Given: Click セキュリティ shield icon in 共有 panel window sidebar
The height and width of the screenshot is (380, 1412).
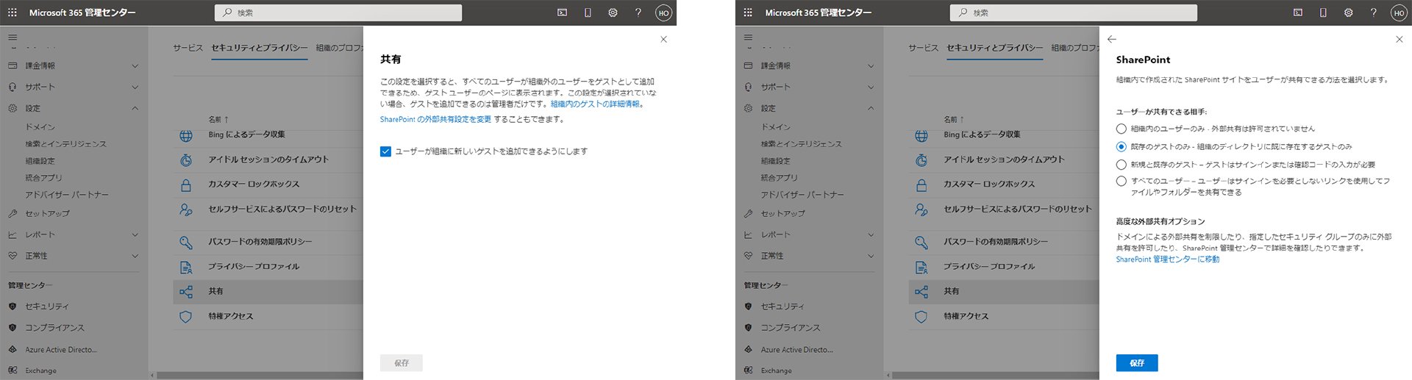Looking at the screenshot, I should point(13,306).
